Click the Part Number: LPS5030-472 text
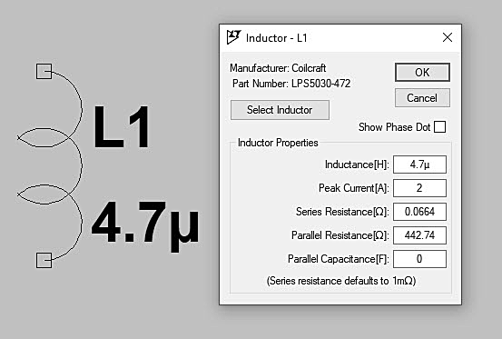 coord(291,84)
